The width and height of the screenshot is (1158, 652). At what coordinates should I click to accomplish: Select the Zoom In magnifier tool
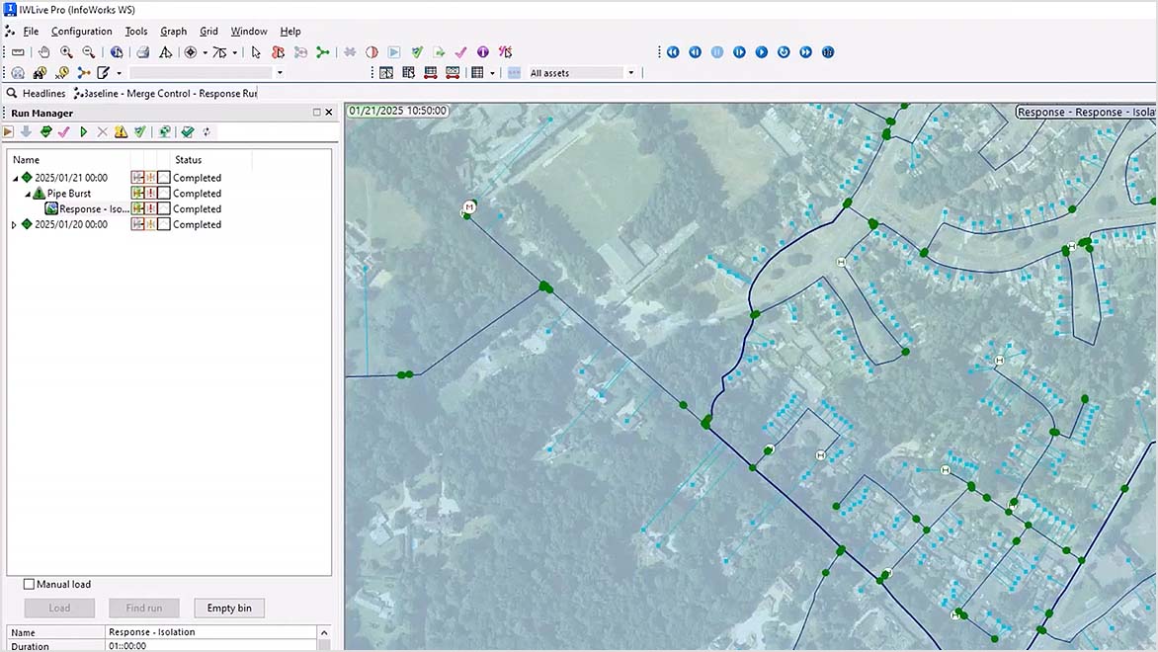click(64, 52)
